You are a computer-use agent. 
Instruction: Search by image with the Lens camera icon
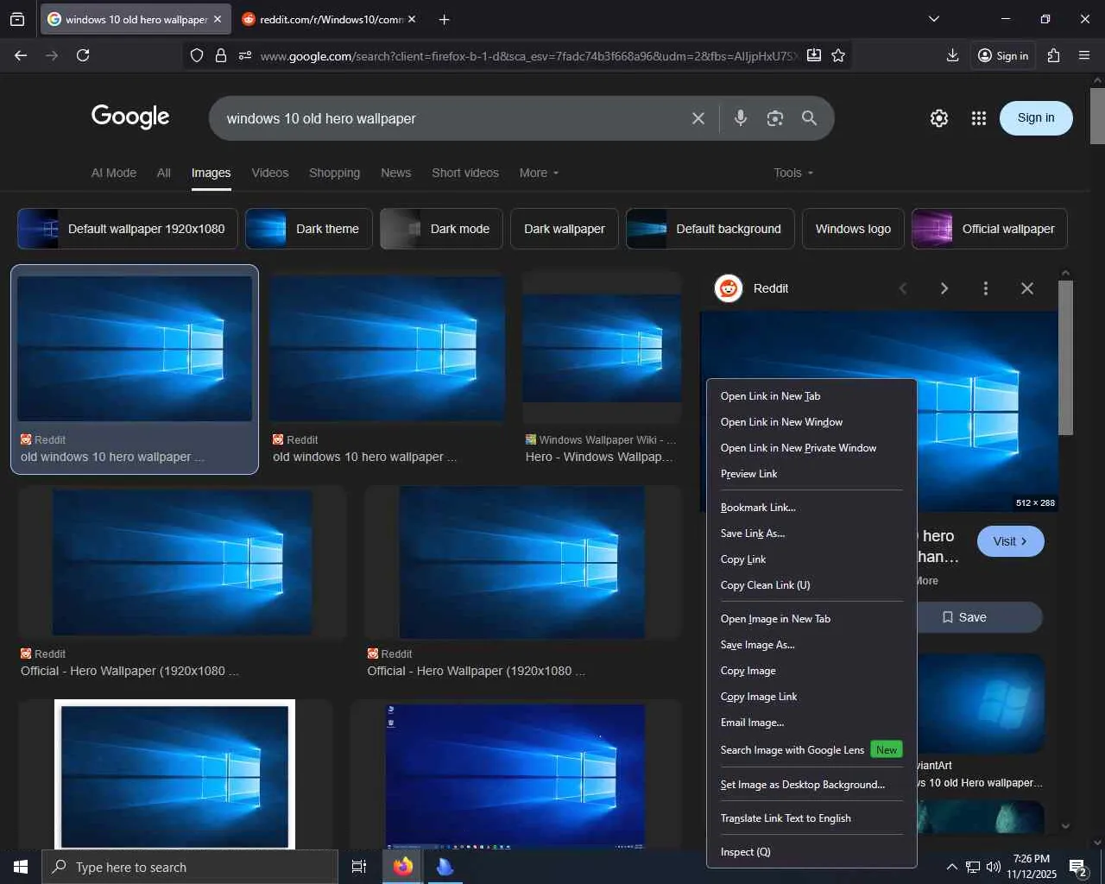[x=775, y=118]
